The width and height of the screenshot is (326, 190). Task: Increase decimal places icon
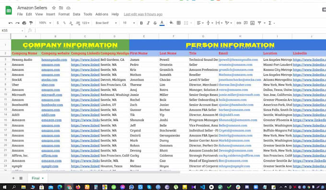[78, 23]
